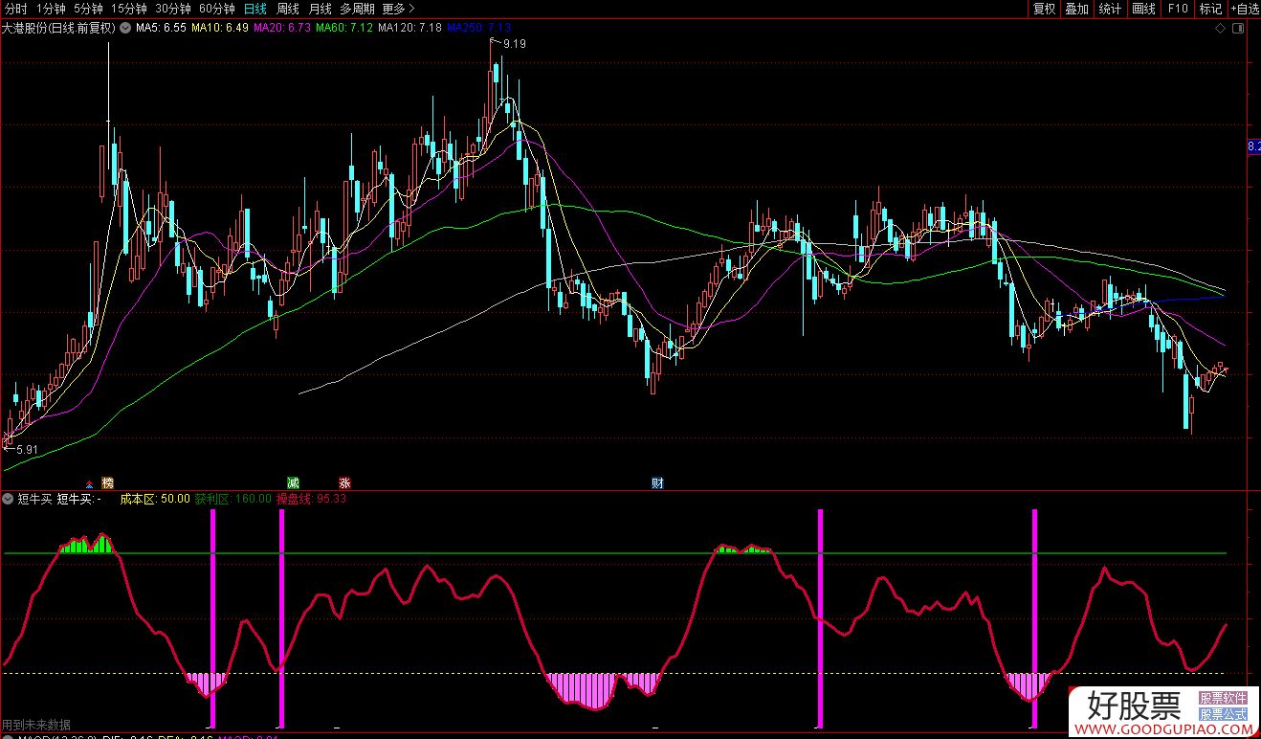Viewport: 1261px width, 739px height.
Task: Click the red 涨 event marker icon
Action: click(344, 482)
